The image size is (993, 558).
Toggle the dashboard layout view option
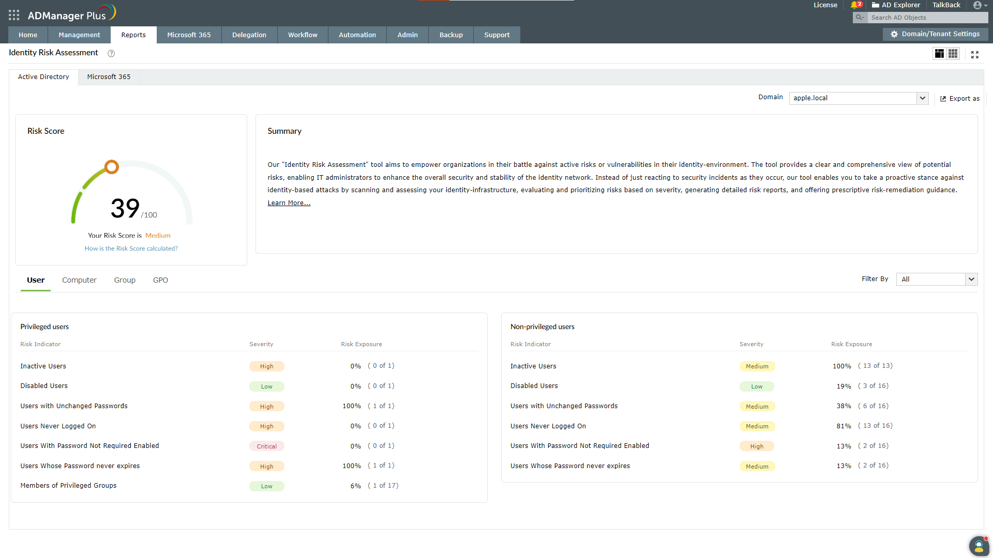pos(940,53)
